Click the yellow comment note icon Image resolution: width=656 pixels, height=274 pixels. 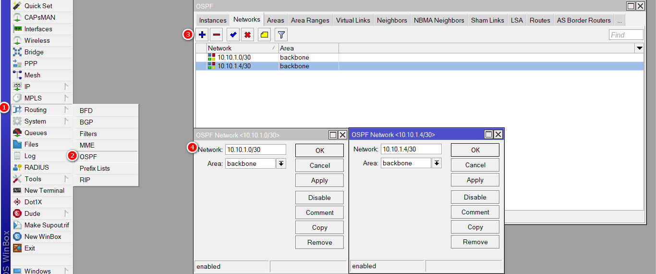pyautogui.click(x=264, y=35)
